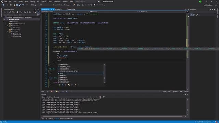The width and height of the screenshot is (219, 123).
Task: Close the Solution Explorer panel
Action: tap(39, 9)
